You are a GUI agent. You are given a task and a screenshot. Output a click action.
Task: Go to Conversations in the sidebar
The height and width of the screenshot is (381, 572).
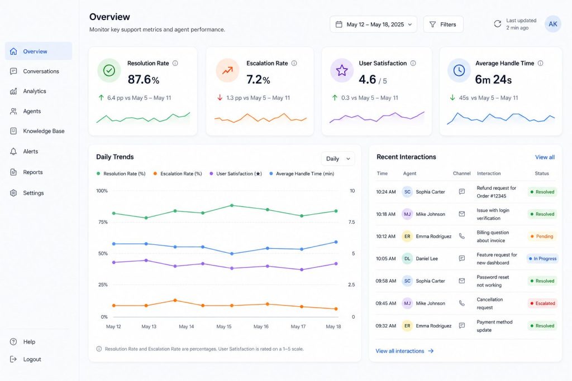[x=39, y=71]
